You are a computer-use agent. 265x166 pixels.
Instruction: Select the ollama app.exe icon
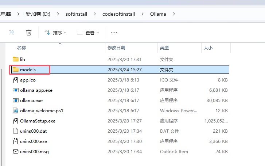[16, 90]
